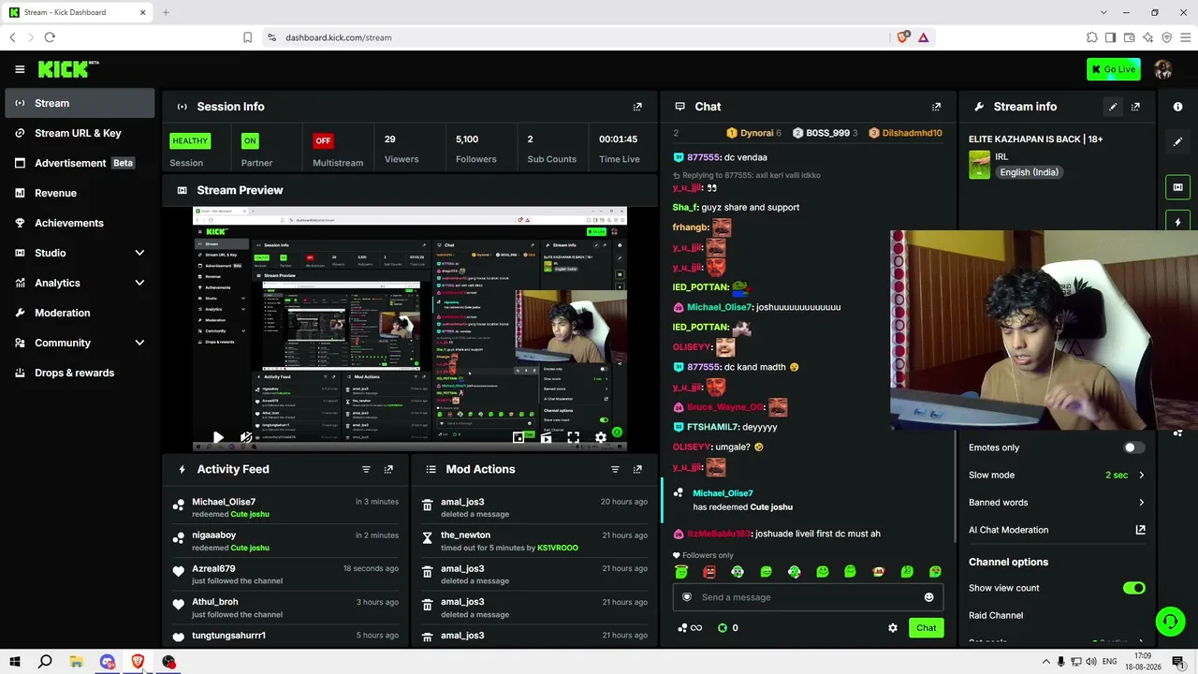Image resolution: width=1198 pixels, height=674 pixels.
Task: Open Windows taskbar search
Action: point(45,662)
